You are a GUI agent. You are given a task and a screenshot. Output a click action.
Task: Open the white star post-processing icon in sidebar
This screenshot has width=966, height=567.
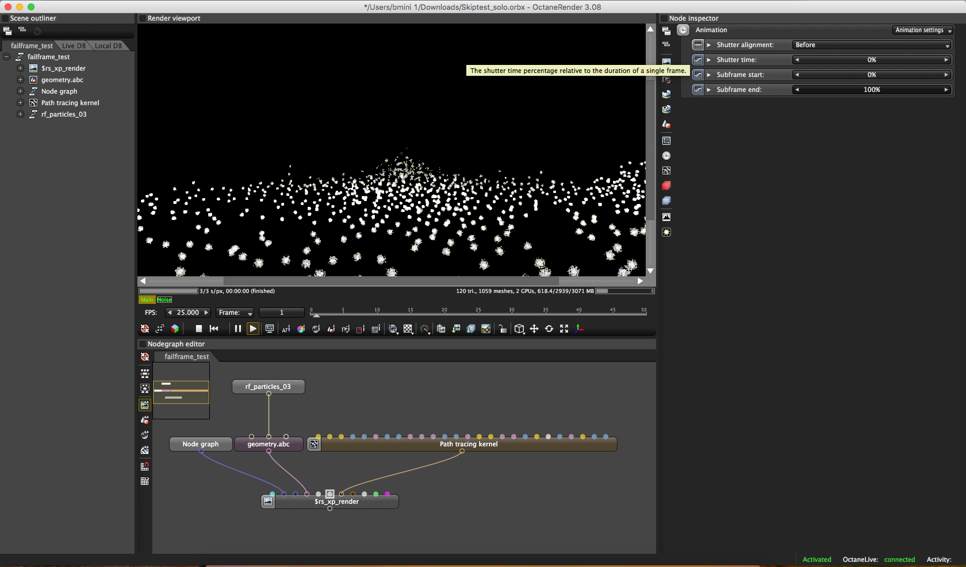pos(666,232)
